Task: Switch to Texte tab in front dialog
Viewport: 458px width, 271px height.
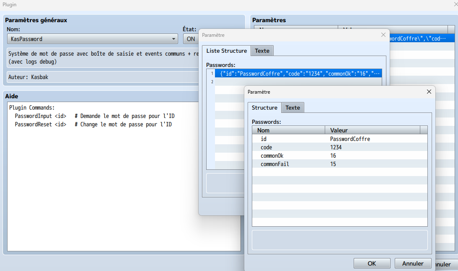Action: click(292, 107)
